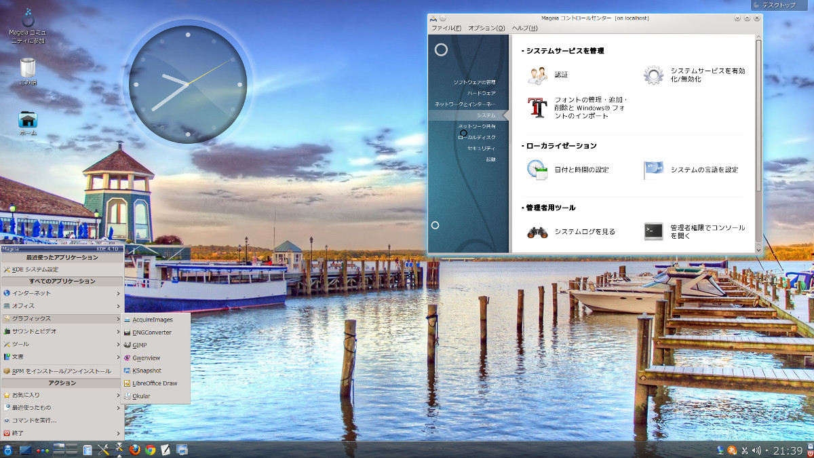Expand the サウンドとビデオ submenu
The image size is (814, 458).
click(x=62, y=331)
